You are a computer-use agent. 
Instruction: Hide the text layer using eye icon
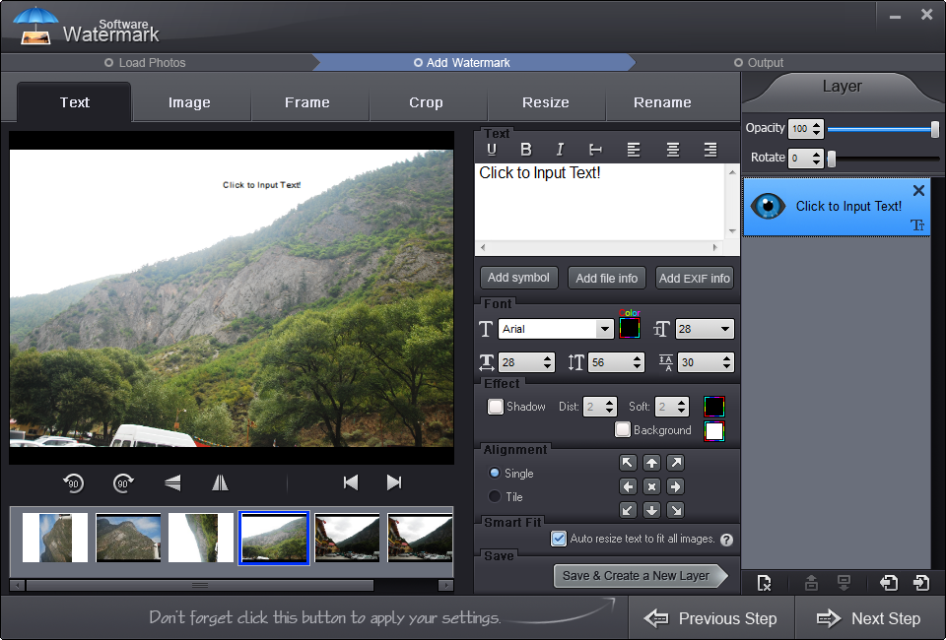[x=768, y=206]
